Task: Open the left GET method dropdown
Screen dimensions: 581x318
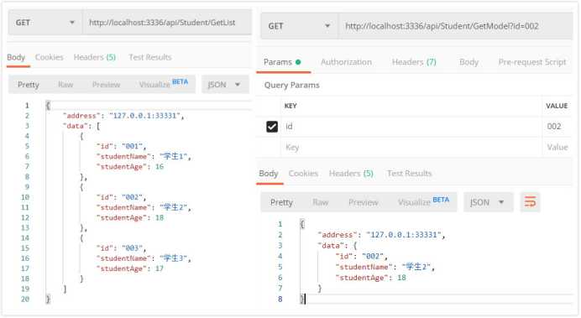Action: (44, 23)
